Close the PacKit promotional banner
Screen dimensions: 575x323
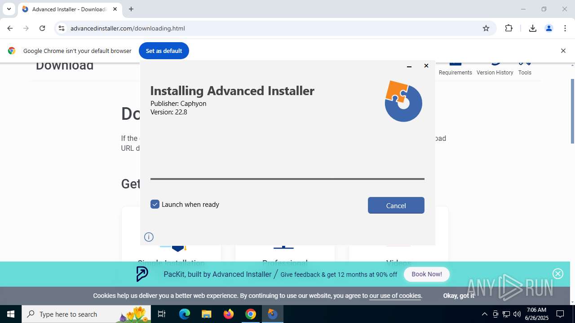pyautogui.click(x=558, y=274)
